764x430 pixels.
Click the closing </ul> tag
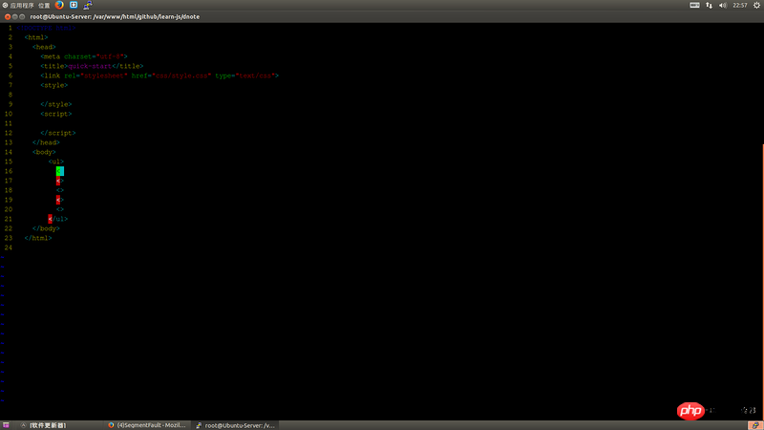58,219
